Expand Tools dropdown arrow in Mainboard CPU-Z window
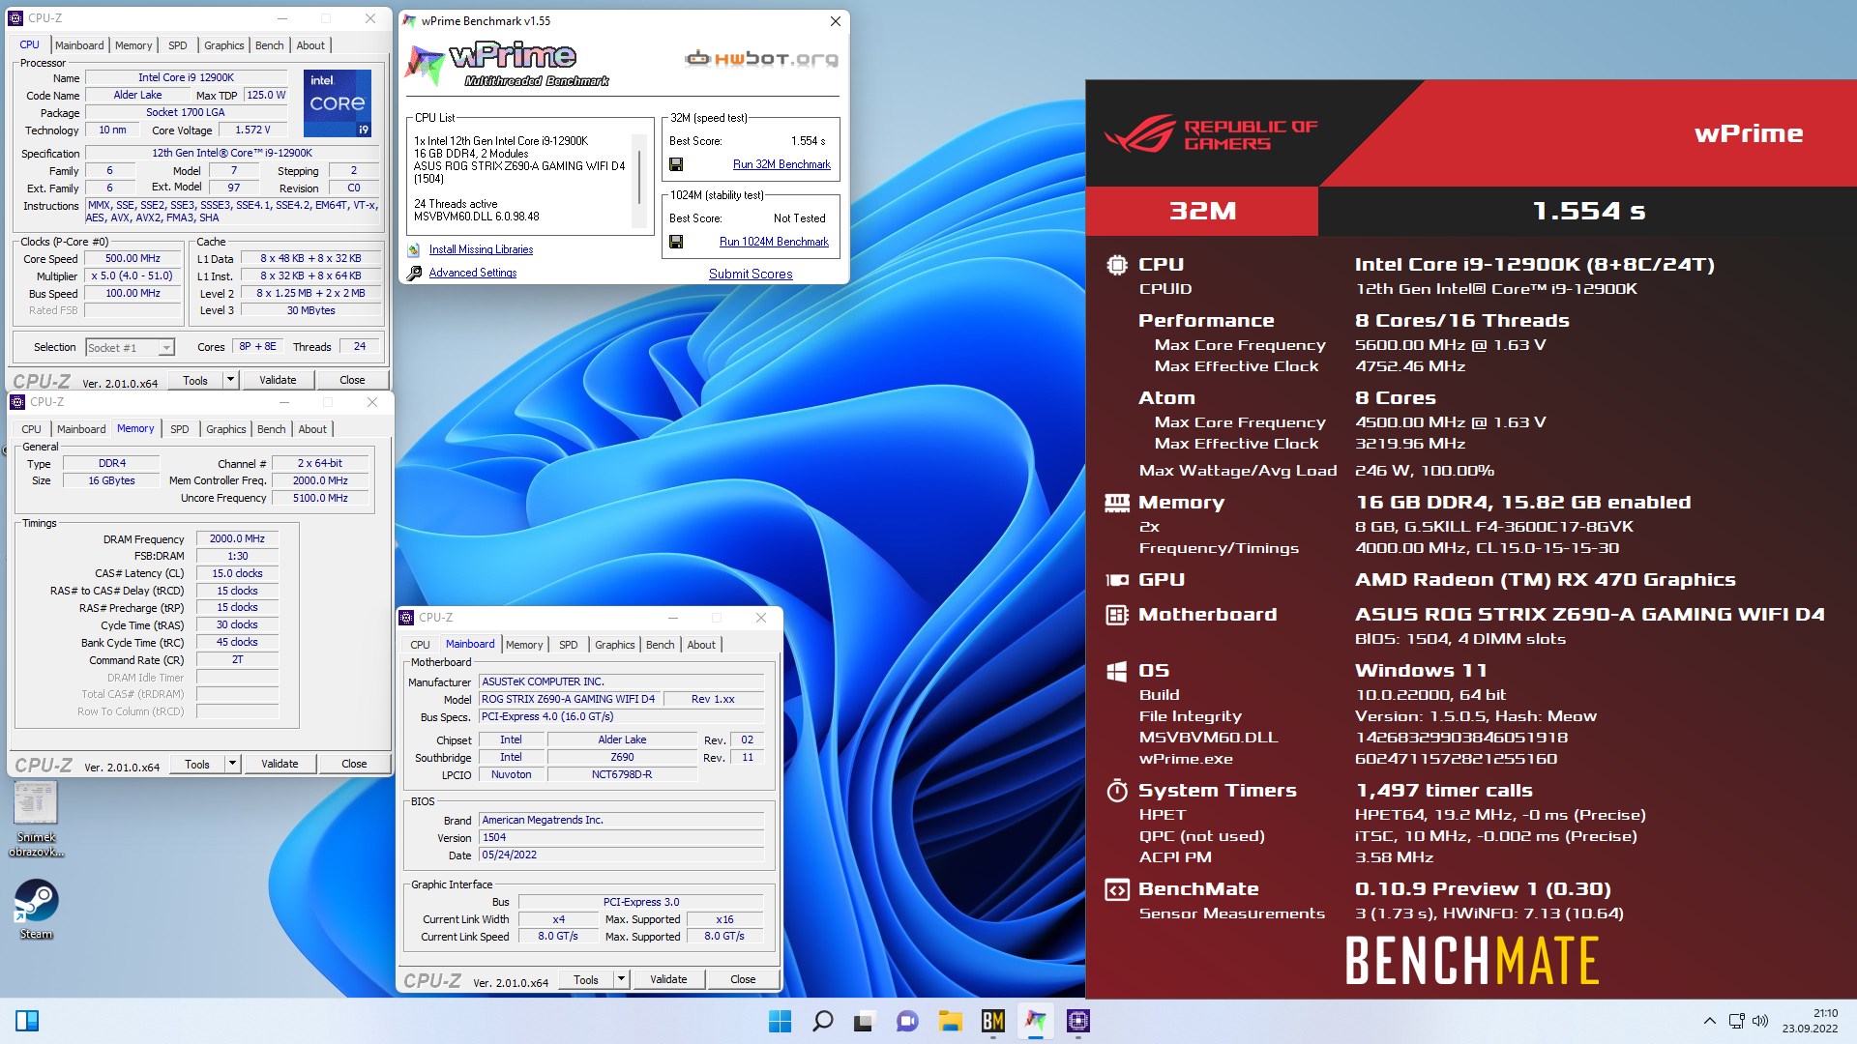1857x1044 pixels. (621, 979)
